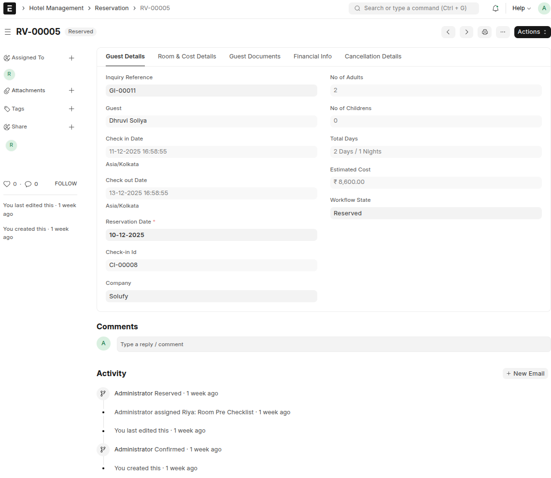Image resolution: width=551 pixels, height=478 pixels.
Task: Print this reservation document
Action: [484, 32]
